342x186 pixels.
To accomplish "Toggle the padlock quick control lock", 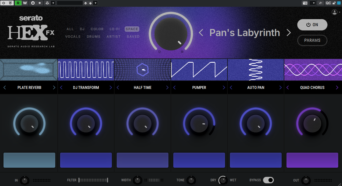I will click(334, 3).
